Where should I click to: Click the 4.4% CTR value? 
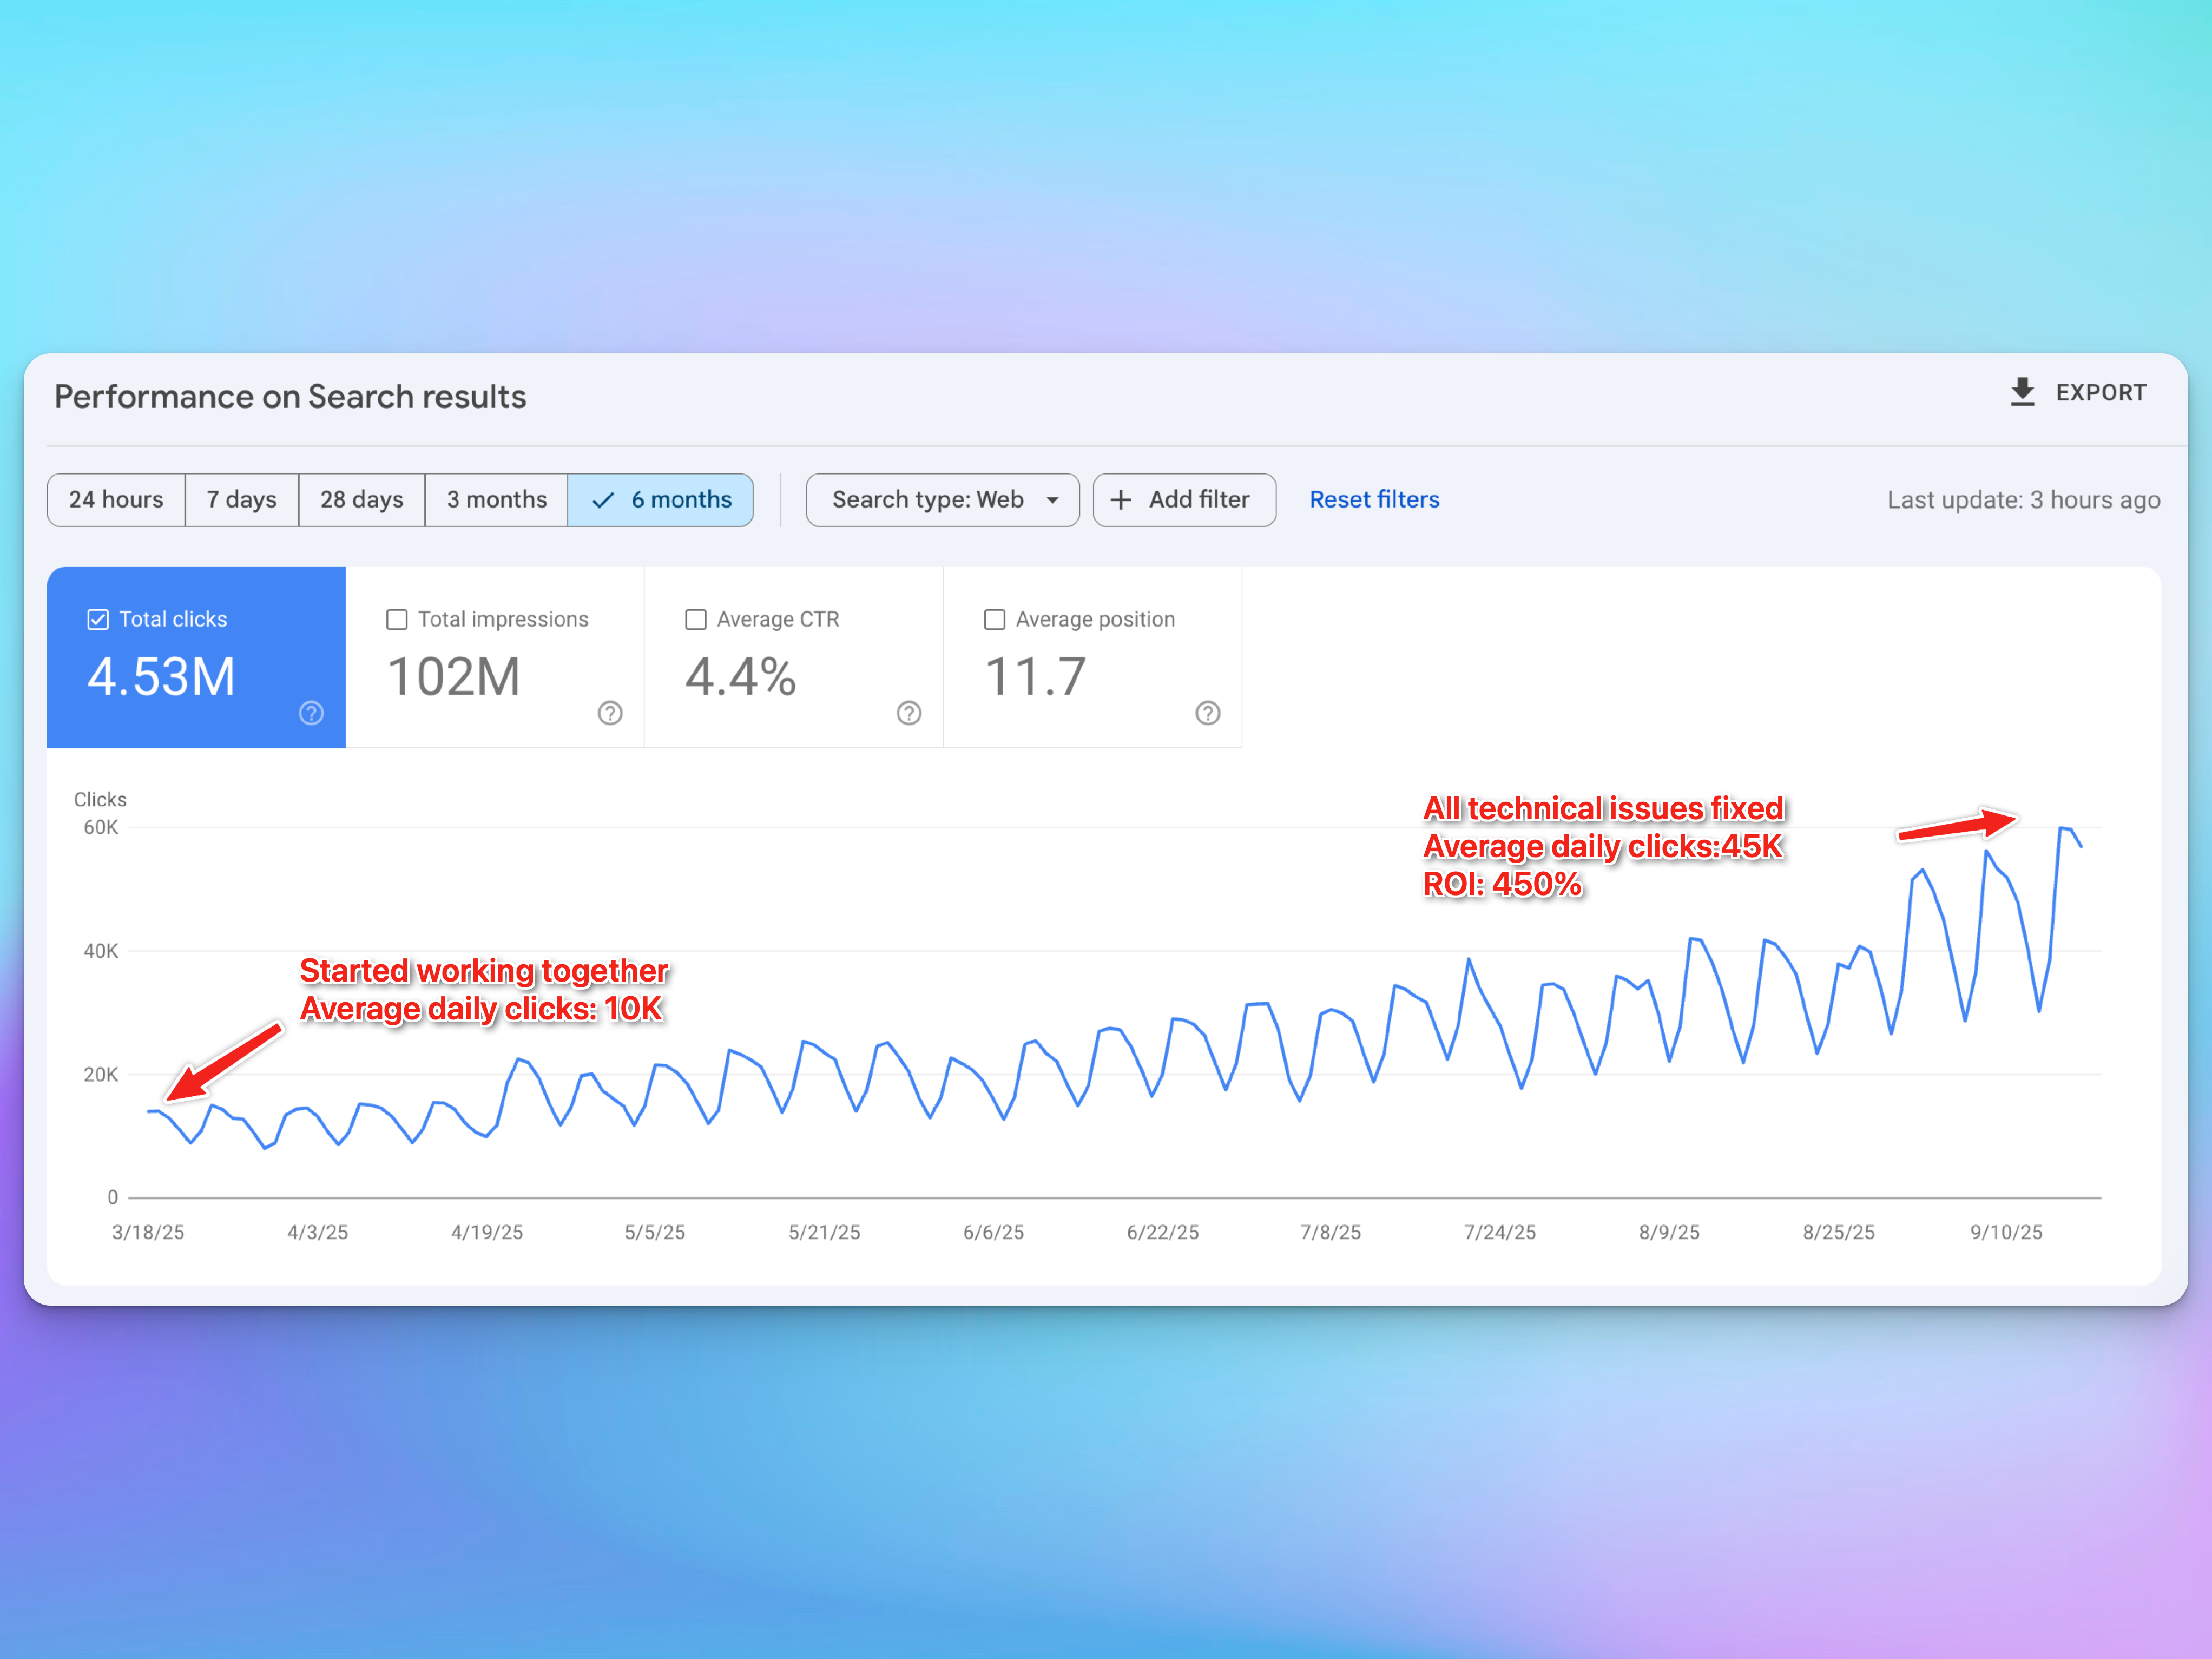pyautogui.click(x=741, y=677)
